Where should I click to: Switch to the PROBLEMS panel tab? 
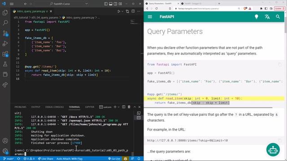pos(20,107)
